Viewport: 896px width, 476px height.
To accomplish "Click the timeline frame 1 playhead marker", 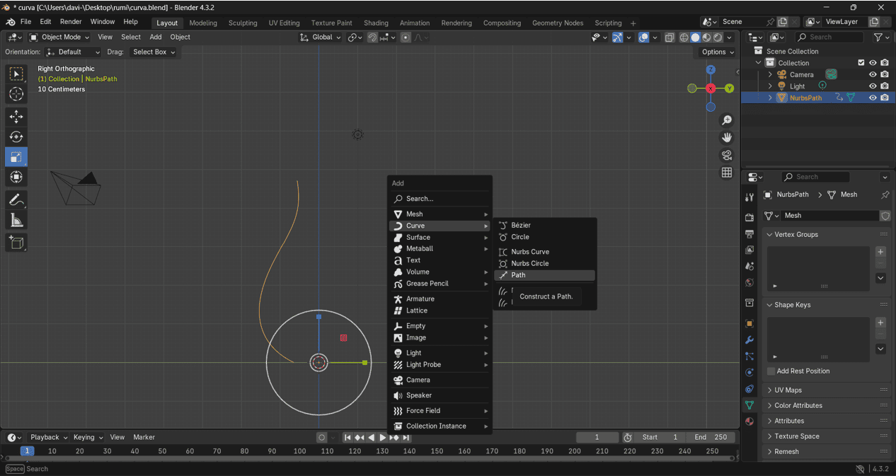I will (x=27, y=451).
